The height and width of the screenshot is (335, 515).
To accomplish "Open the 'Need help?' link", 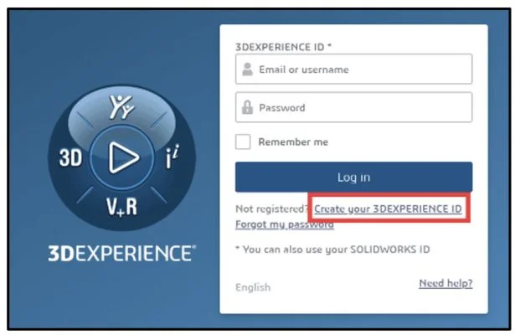I will tap(445, 283).
